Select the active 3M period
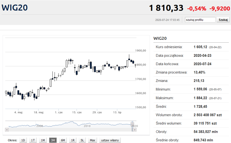Image resolution: width=231 pixels, height=143 pixels. coord(53,140)
